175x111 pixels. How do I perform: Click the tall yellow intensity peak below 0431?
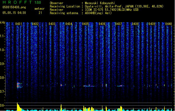tap(19, 107)
